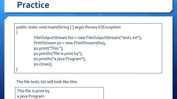This screenshot has width=177, height=99.
Task: Click the main method signature line
Action: point(68,27)
